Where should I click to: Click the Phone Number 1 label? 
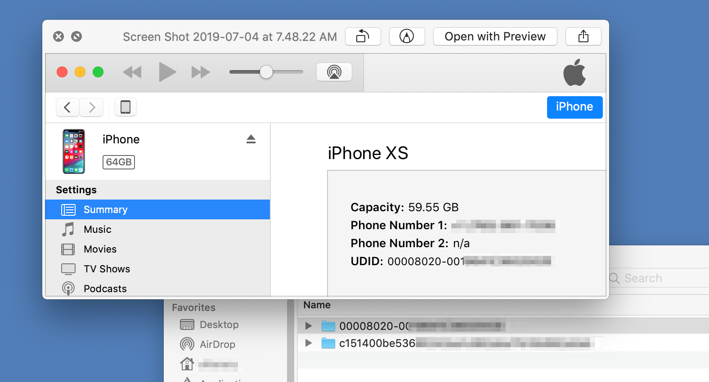pyautogui.click(x=399, y=225)
